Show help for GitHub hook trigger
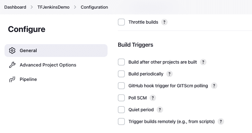The height and width of the screenshot is (133, 252). pyautogui.click(x=214, y=86)
